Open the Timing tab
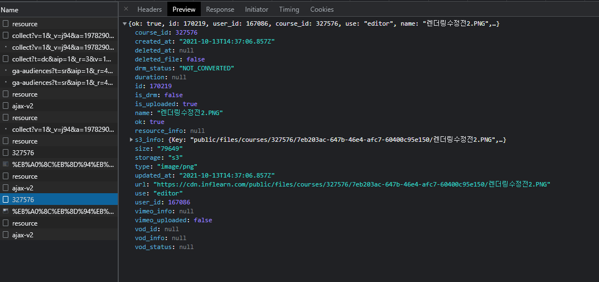This screenshot has width=599, height=282. coord(289,9)
